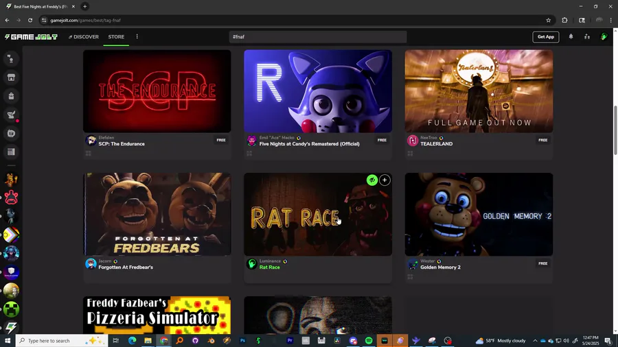Open the notifications bell
The image size is (618, 347).
tap(571, 36)
